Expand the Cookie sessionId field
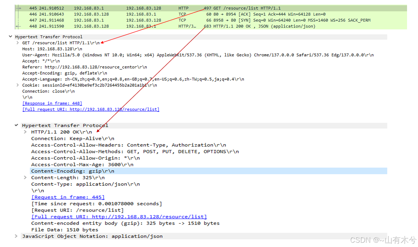The height and width of the screenshot is (247, 418). [x=18, y=85]
